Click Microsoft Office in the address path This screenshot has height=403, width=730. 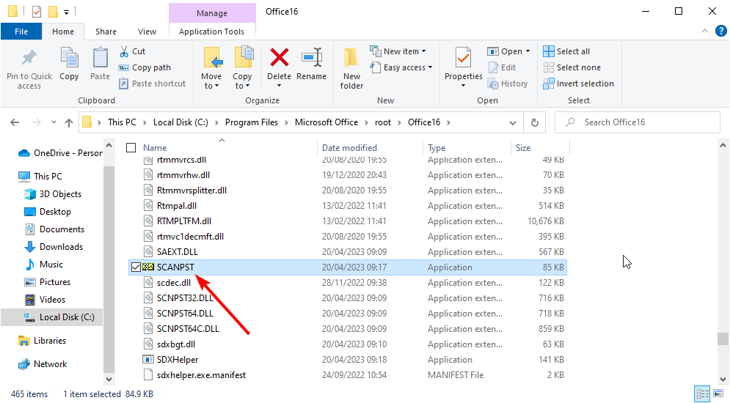(326, 122)
